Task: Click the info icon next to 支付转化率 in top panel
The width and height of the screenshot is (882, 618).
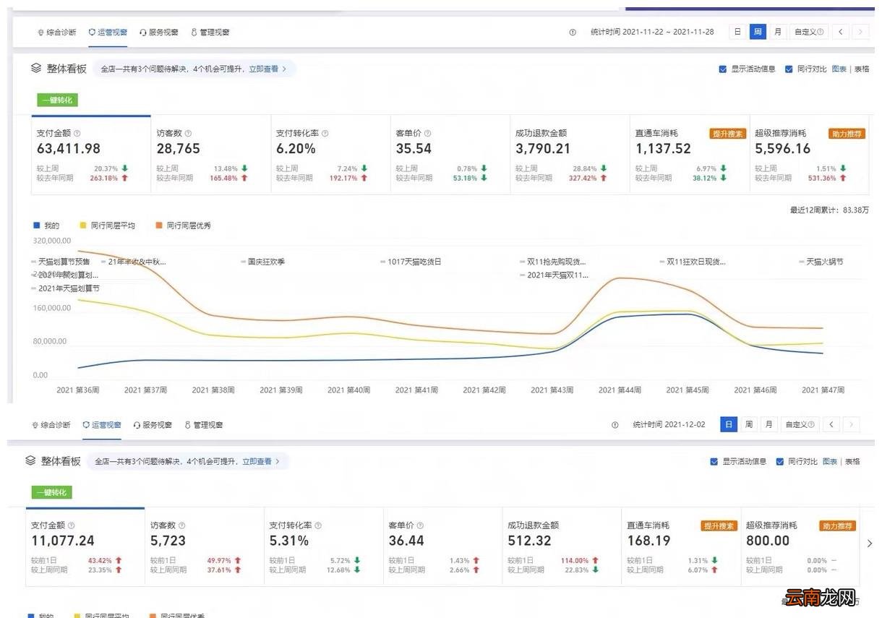Action: point(325,134)
